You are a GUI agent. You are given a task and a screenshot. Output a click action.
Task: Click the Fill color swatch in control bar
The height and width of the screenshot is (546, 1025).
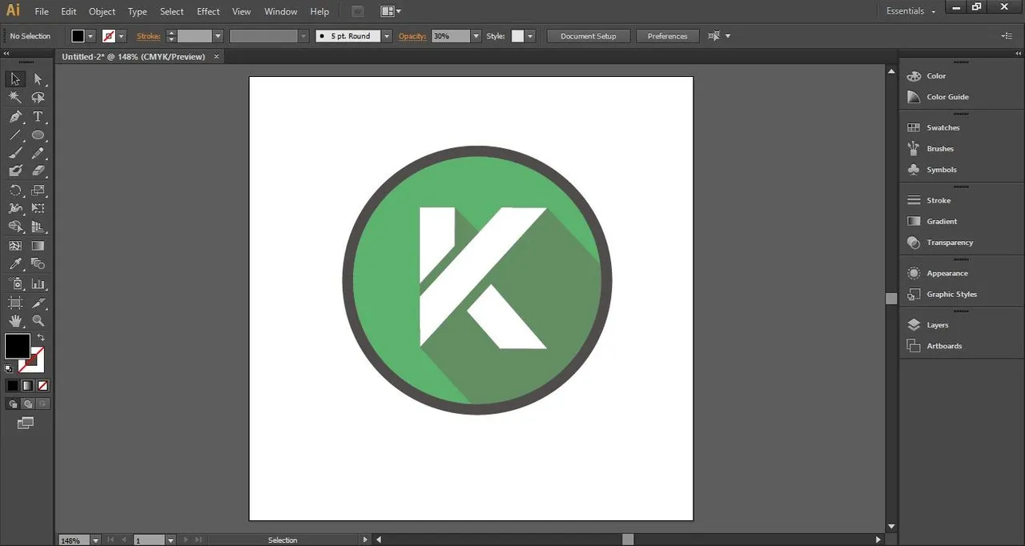tap(78, 36)
